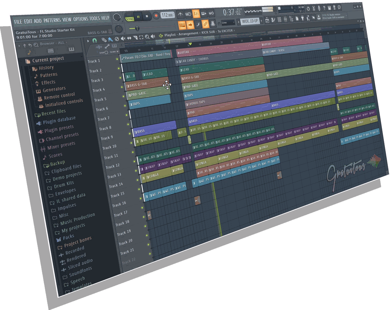
Task: Click the master volume slider under transport
Action: click(x=152, y=27)
